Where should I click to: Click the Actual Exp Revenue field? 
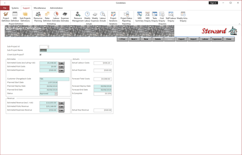[103, 110]
